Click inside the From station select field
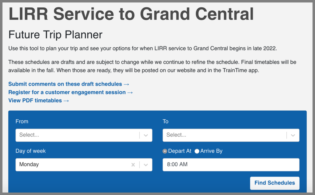Image resolution: width=315 pixels, height=195 pixels. coord(77,135)
